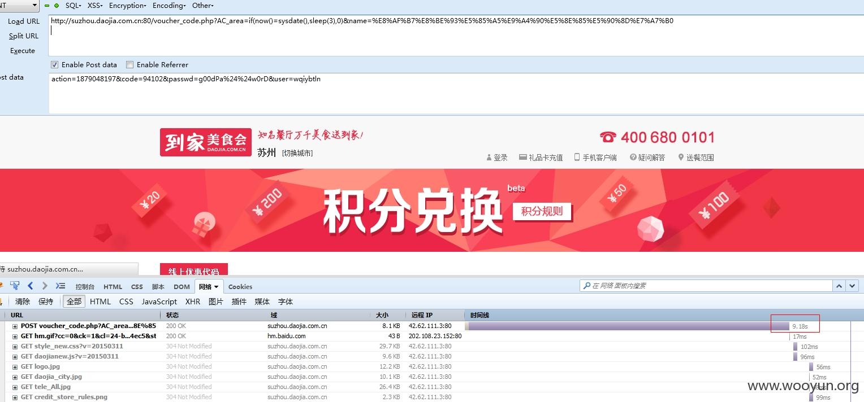Click the URL column header
Screen dimensions: 864x402
pyautogui.click(x=83, y=315)
